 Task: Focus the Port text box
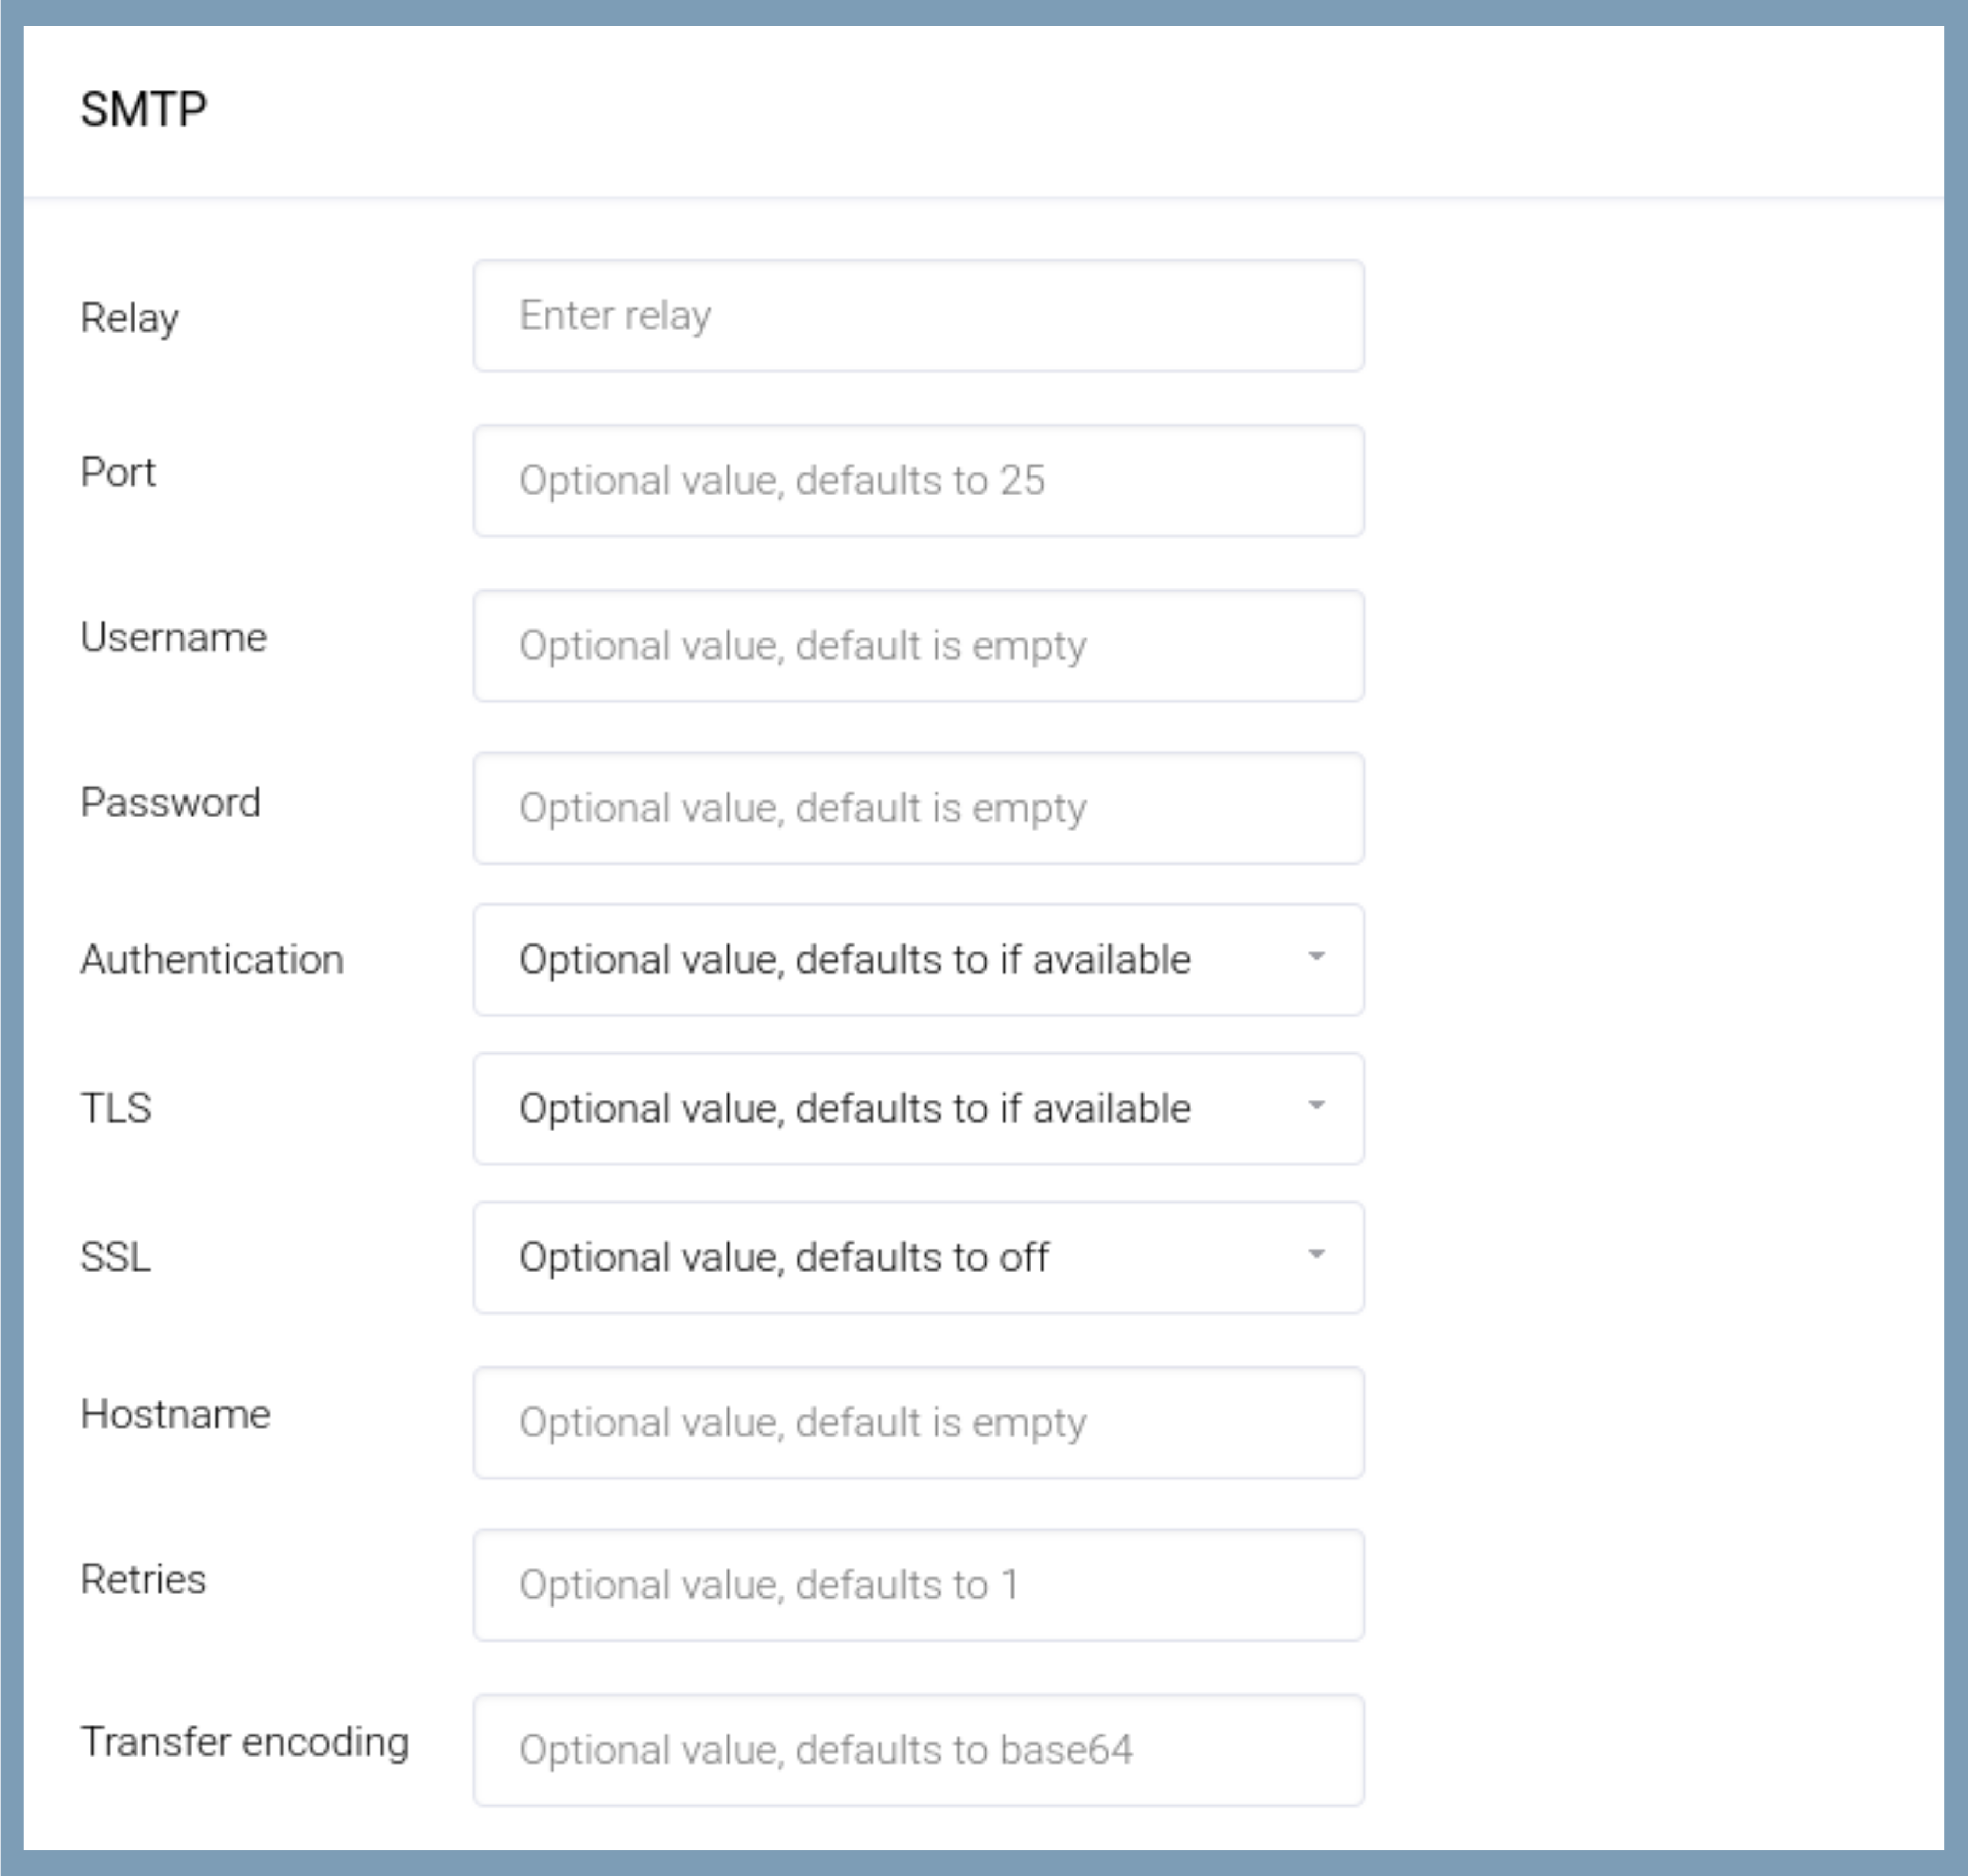tap(918, 481)
